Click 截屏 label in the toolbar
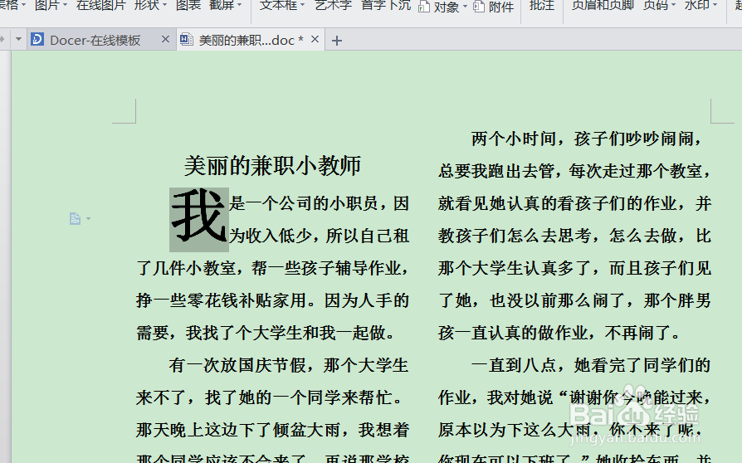Screen dimensions: 742x463 pyautogui.click(x=222, y=5)
